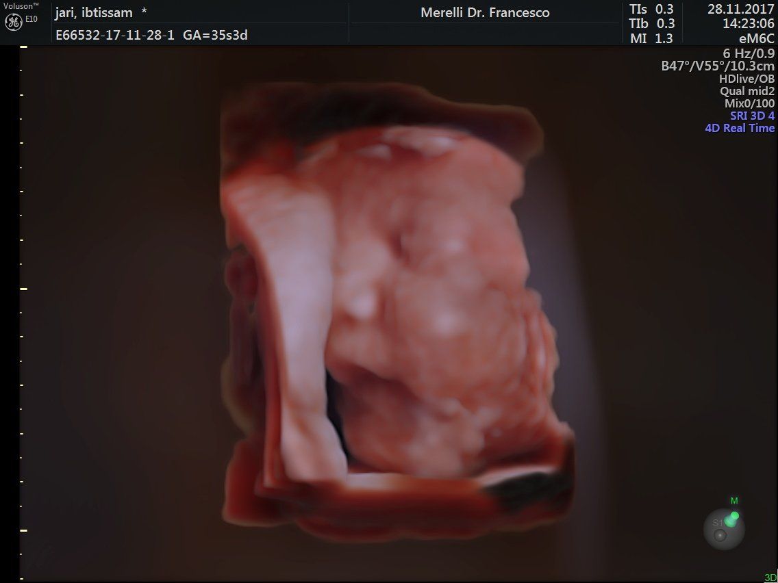
Task: Click the 'TIb 0.3' thermal index value
Action: pyautogui.click(x=651, y=24)
